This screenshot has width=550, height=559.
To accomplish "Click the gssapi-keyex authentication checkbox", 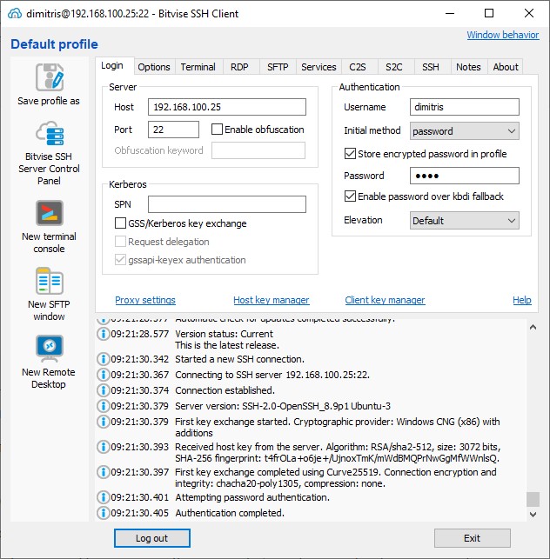I will pyautogui.click(x=120, y=260).
